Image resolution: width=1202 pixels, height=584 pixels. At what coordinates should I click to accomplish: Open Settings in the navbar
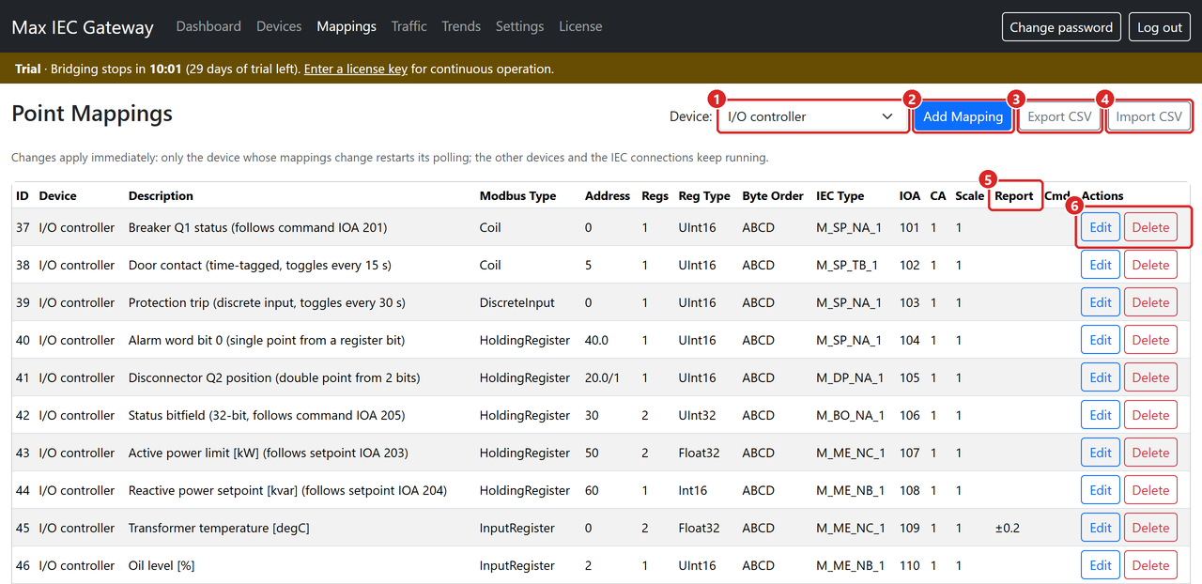pos(520,26)
